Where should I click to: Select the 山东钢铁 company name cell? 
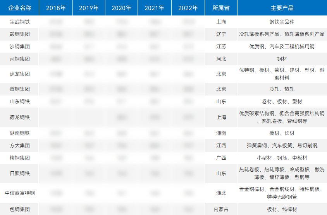[19, 101]
